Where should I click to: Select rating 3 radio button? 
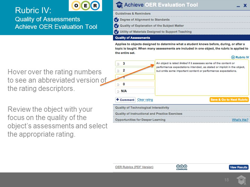click(x=118, y=64)
